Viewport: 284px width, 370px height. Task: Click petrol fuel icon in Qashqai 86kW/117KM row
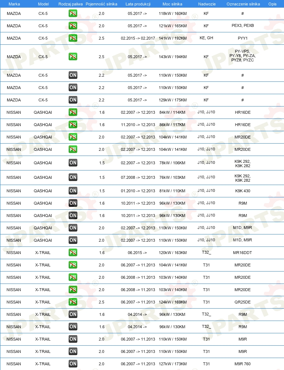click(x=73, y=125)
